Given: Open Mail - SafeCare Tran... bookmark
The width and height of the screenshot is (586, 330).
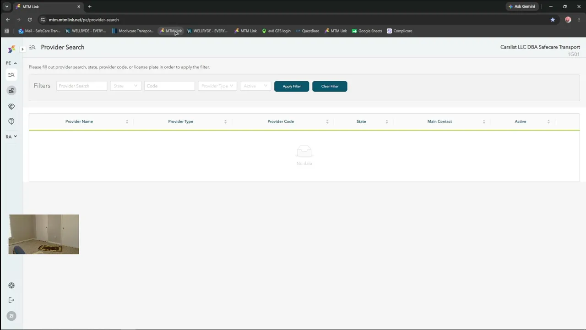Looking at the screenshot, I should pyautogui.click(x=39, y=31).
